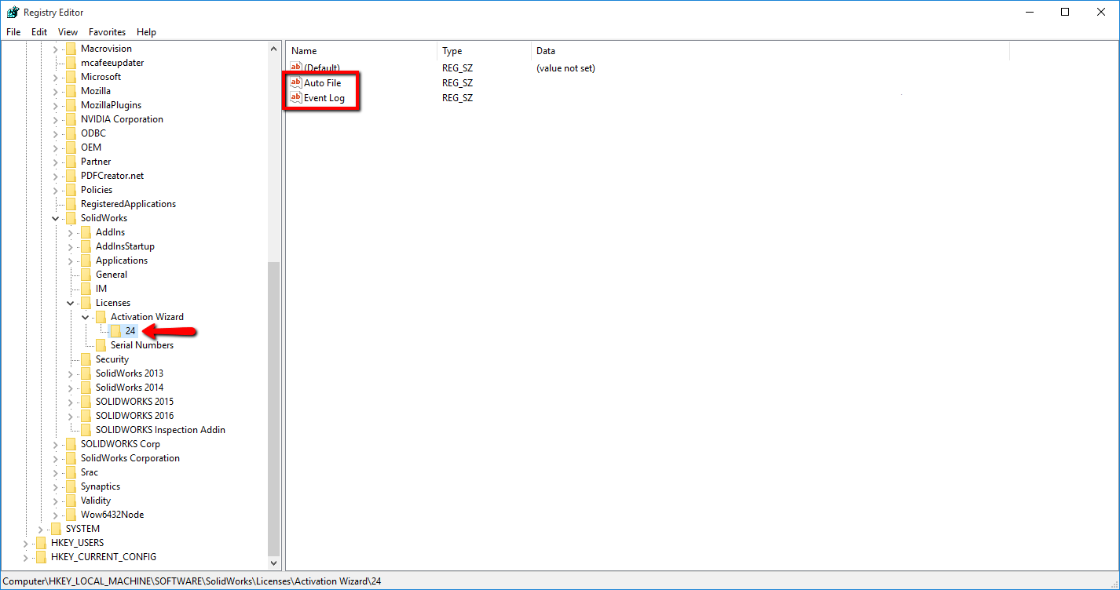Select the General key

(112, 275)
